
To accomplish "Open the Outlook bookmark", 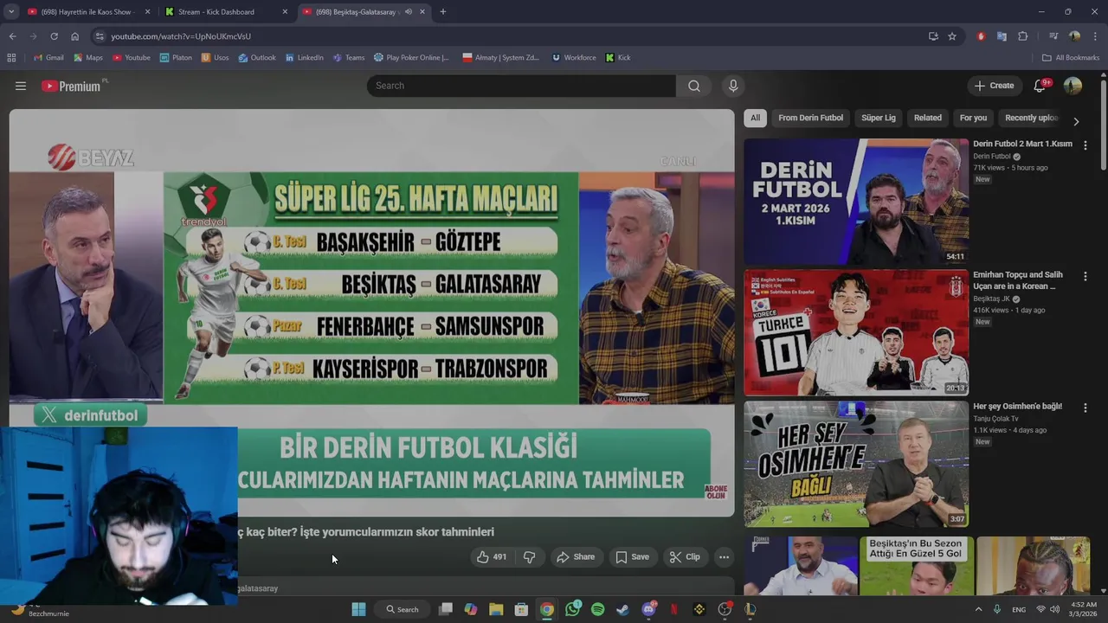I will pos(257,58).
